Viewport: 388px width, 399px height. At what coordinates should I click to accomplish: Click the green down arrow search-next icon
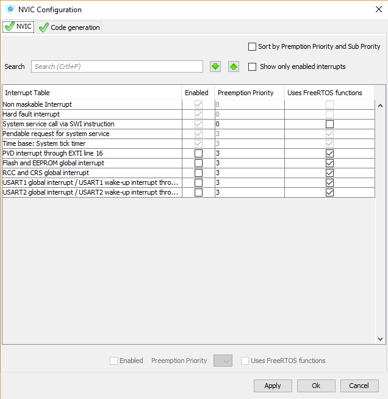[x=215, y=66]
